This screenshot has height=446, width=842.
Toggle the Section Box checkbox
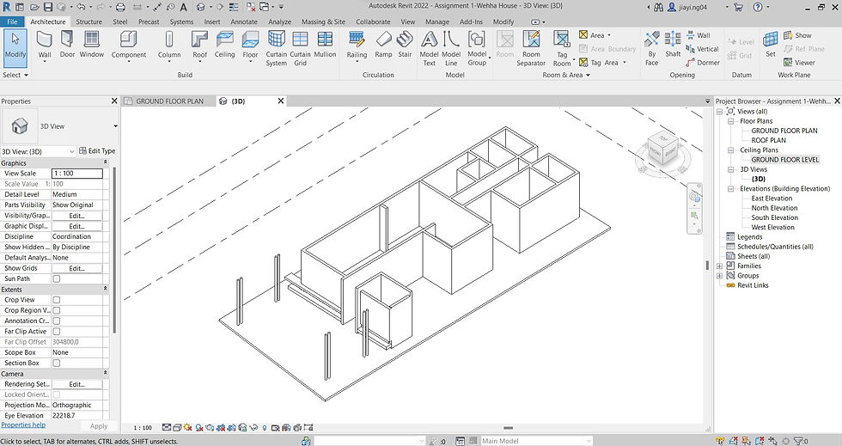pos(57,364)
